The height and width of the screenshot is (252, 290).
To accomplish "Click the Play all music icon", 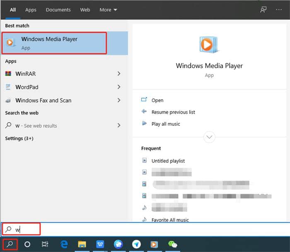I will click(x=144, y=123).
